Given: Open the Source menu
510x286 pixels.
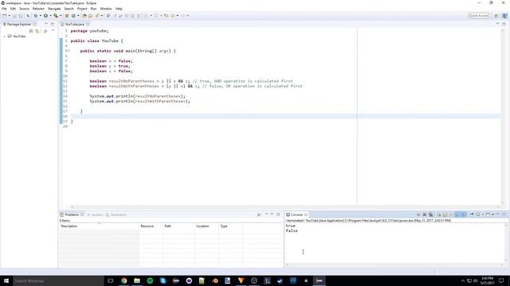Looking at the screenshot, I should pyautogui.click(x=24, y=9).
